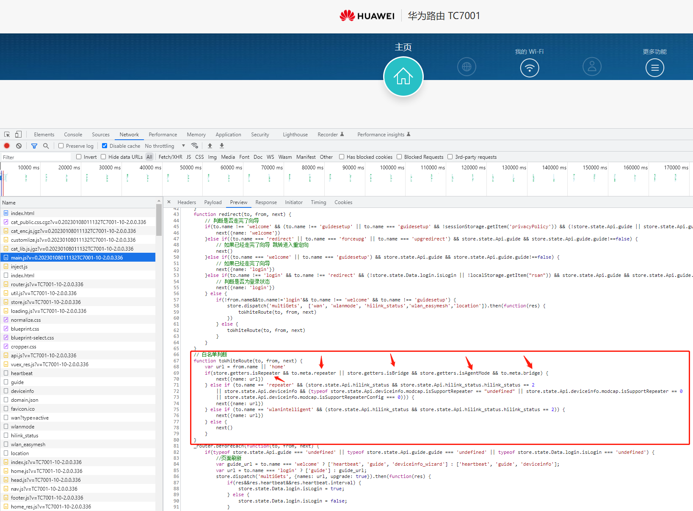This screenshot has height=511, width=693.
Task: Click the Huawei logo
Action: click(x=367, y=16)
